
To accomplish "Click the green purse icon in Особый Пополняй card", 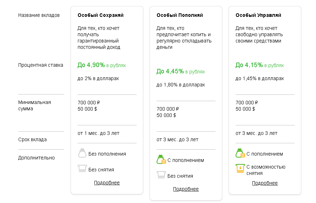I will (x=161, y=160).
